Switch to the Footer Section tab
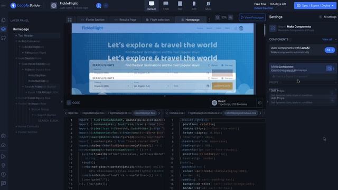Viewport: 338px width, 190px height. click(x=93, y=20)
